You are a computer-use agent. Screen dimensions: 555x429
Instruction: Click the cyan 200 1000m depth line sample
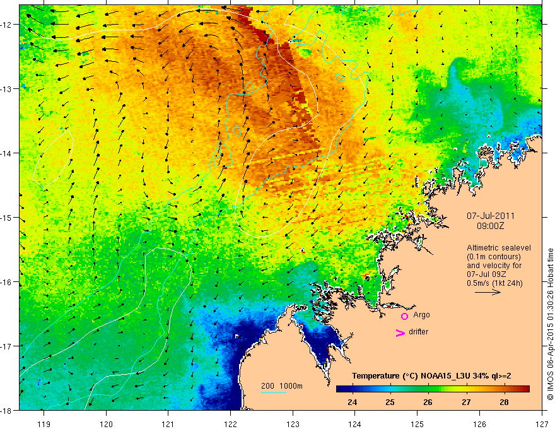point(274,392)
